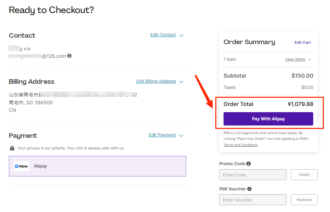Click the Apply promo code button

coord(304,175)
